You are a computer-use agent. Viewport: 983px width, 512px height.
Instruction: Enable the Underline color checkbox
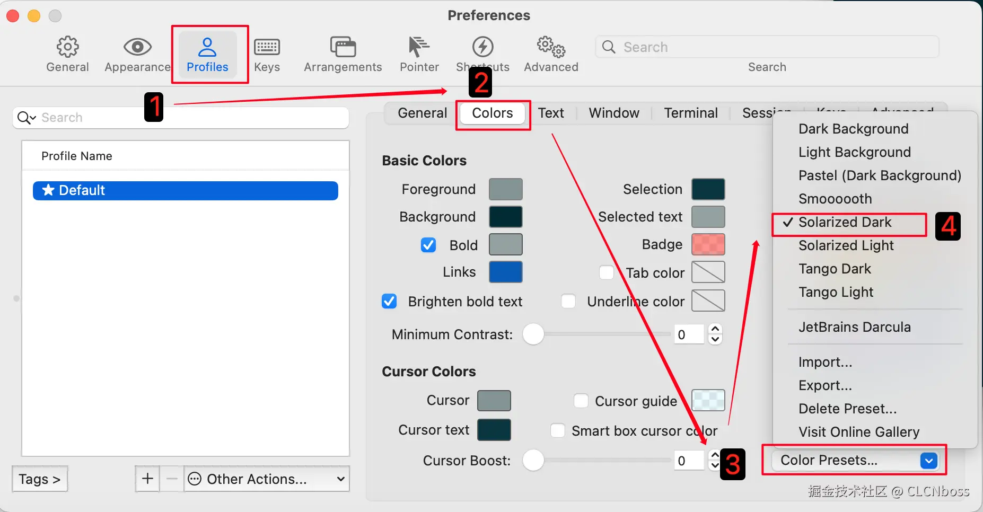click(x=568, y=301)
